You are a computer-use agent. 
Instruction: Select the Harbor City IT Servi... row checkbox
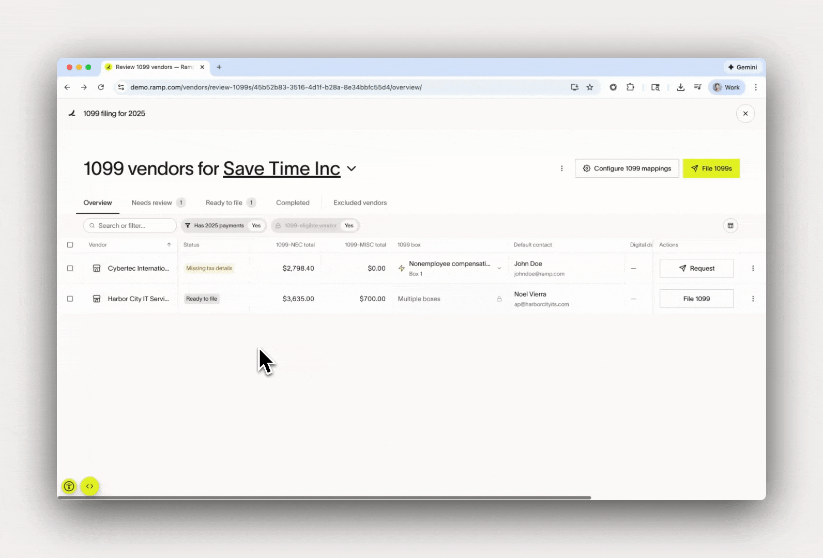[x=70, y=299]
